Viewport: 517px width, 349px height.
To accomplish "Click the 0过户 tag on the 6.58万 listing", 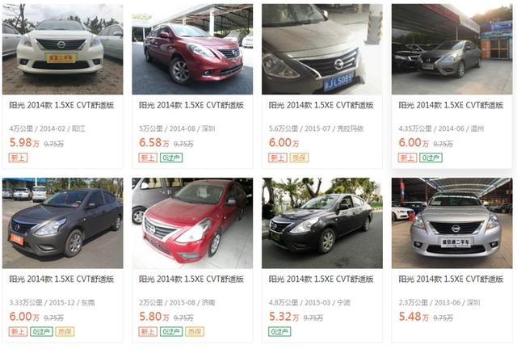I will [x=171, y=158].
